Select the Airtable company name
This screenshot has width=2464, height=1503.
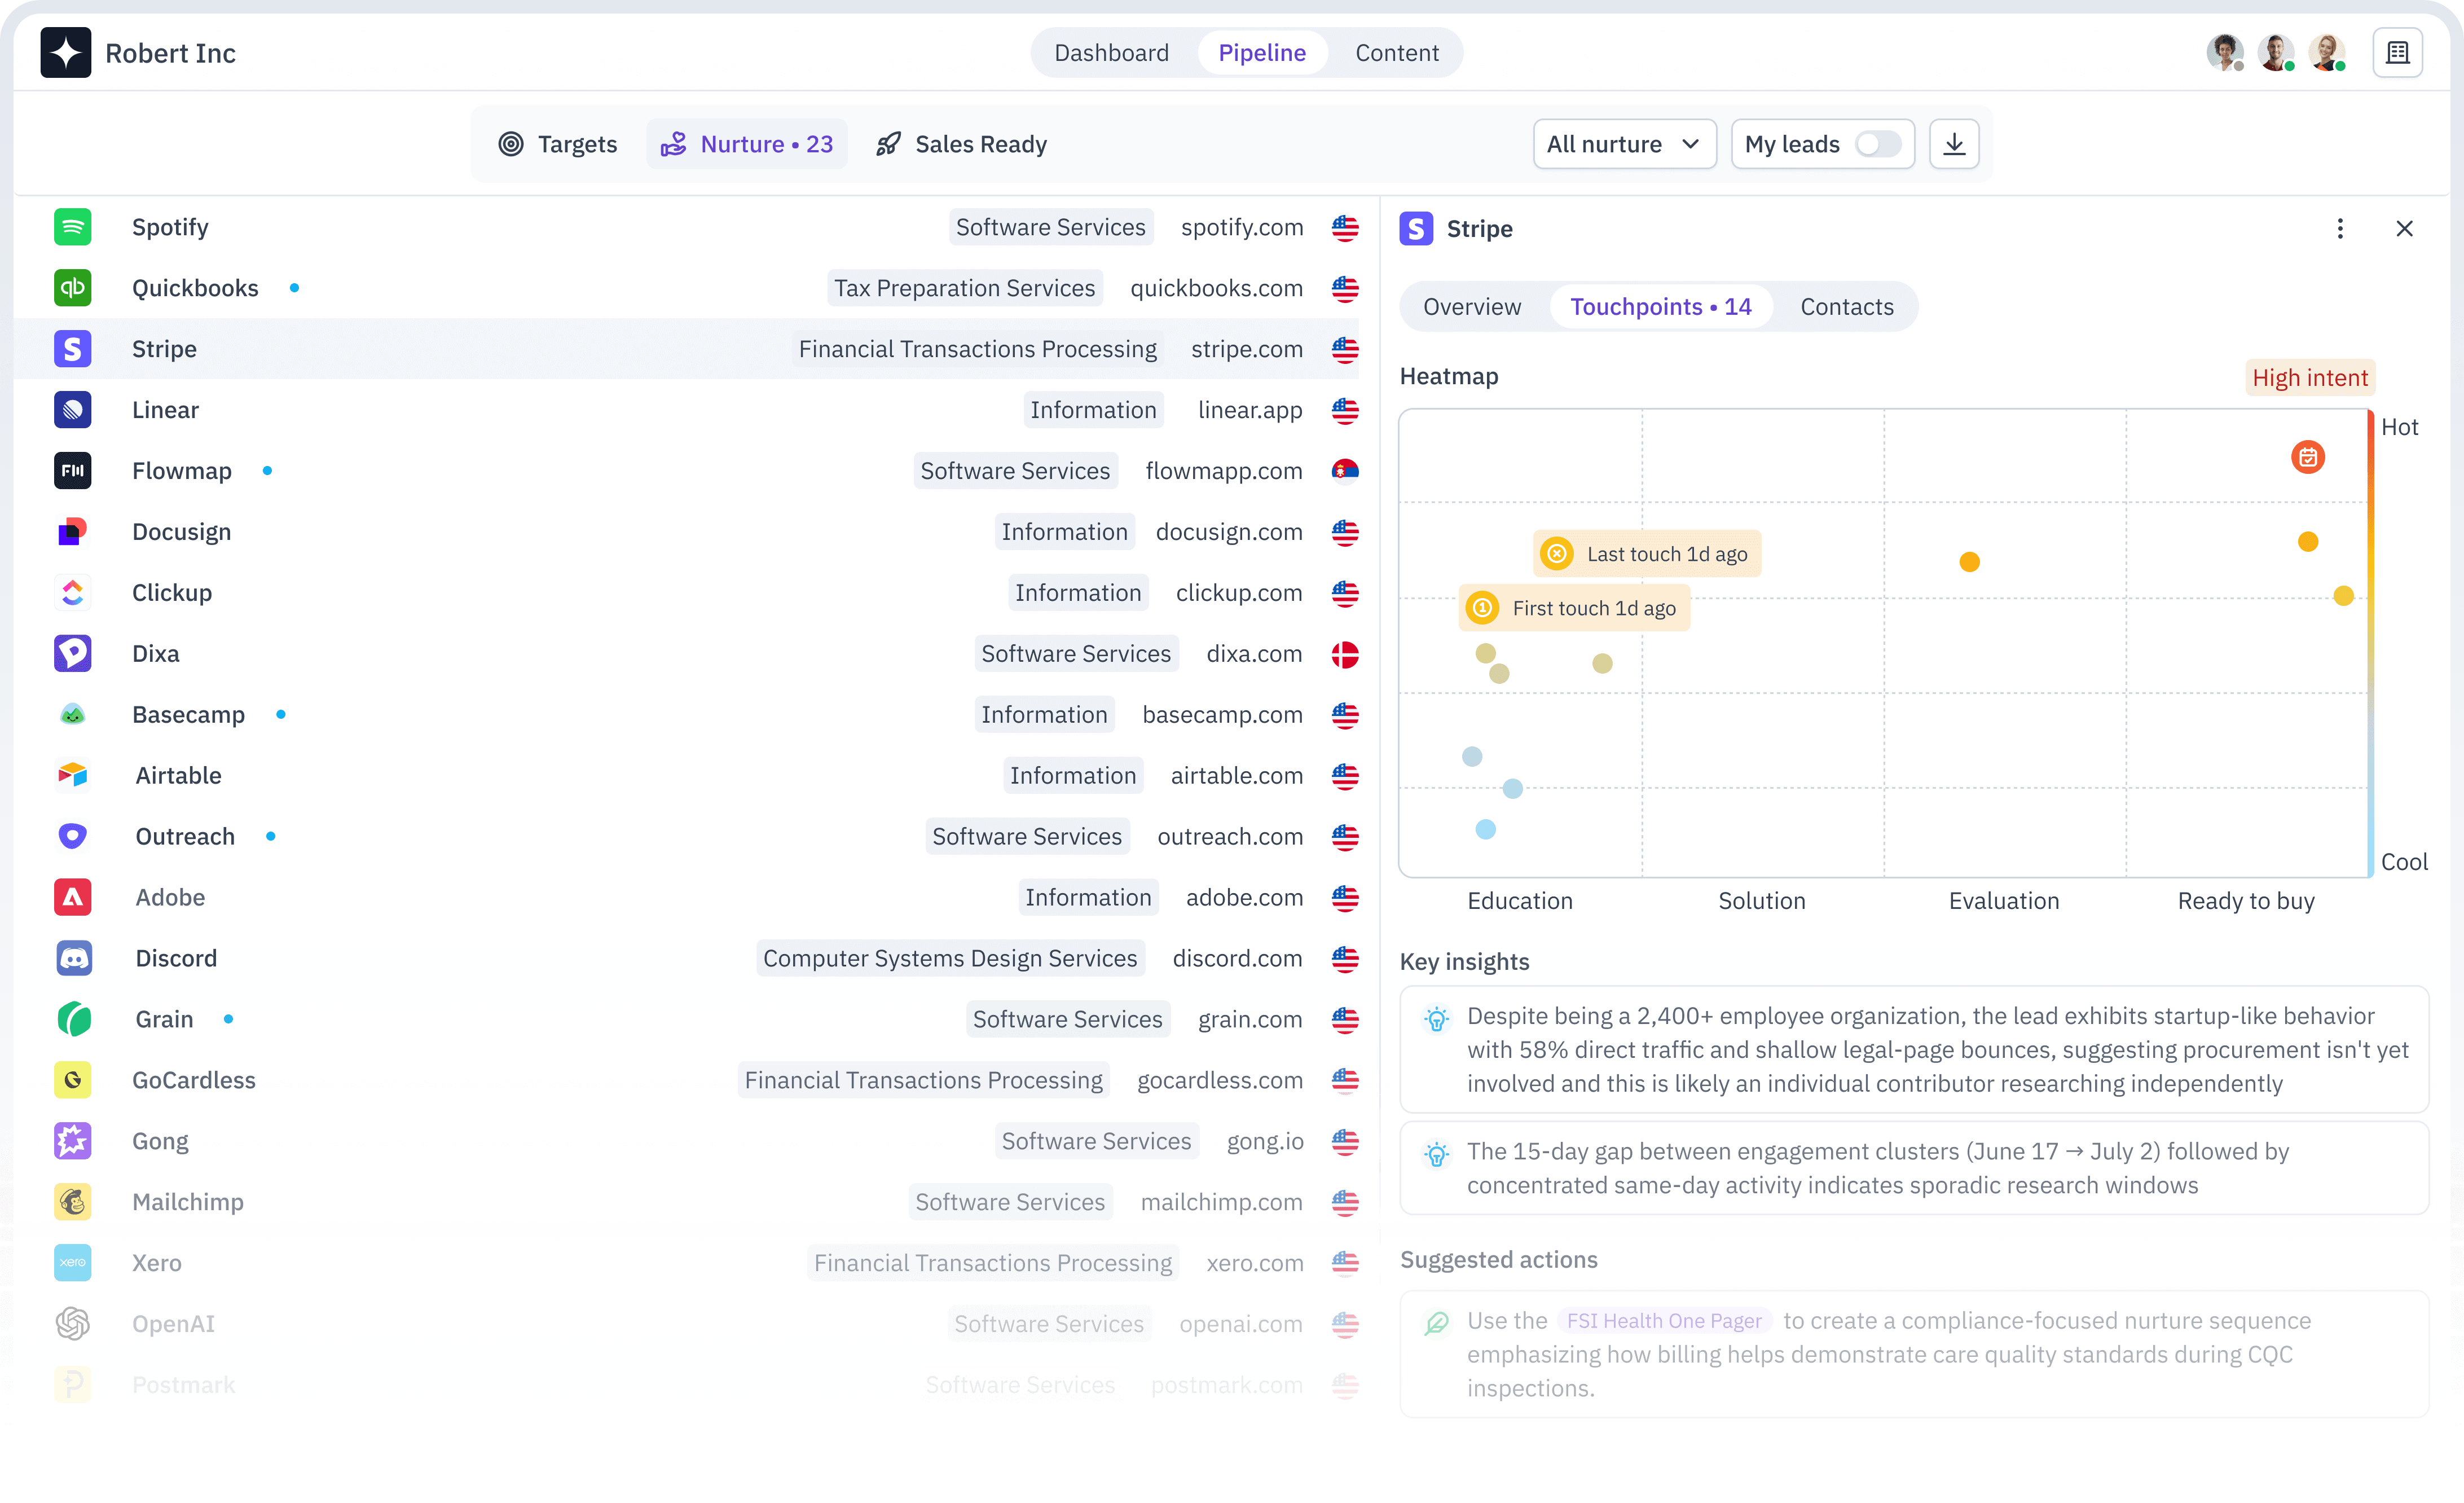coord(178,776)
